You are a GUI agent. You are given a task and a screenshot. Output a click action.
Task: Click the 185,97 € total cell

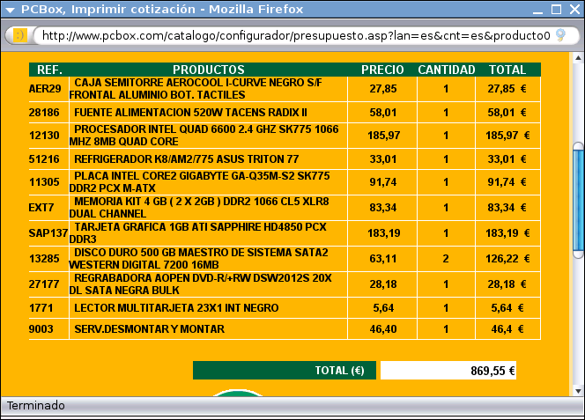coord(507,136)
